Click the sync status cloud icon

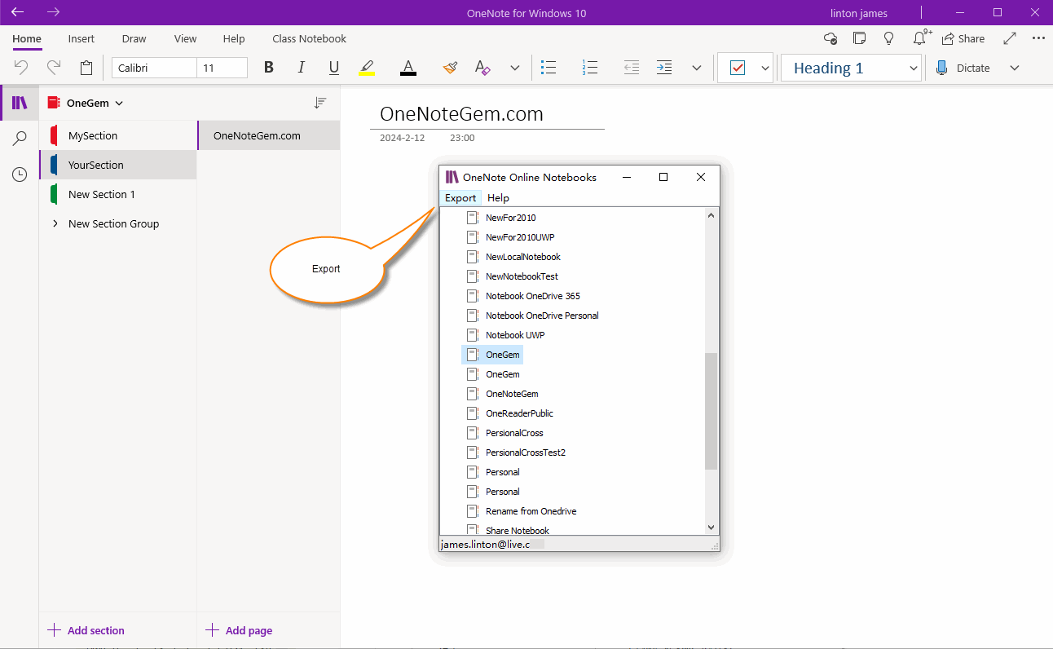831,38
